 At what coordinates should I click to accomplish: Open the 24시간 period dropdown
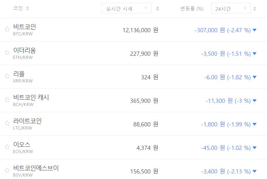[231, 8]
